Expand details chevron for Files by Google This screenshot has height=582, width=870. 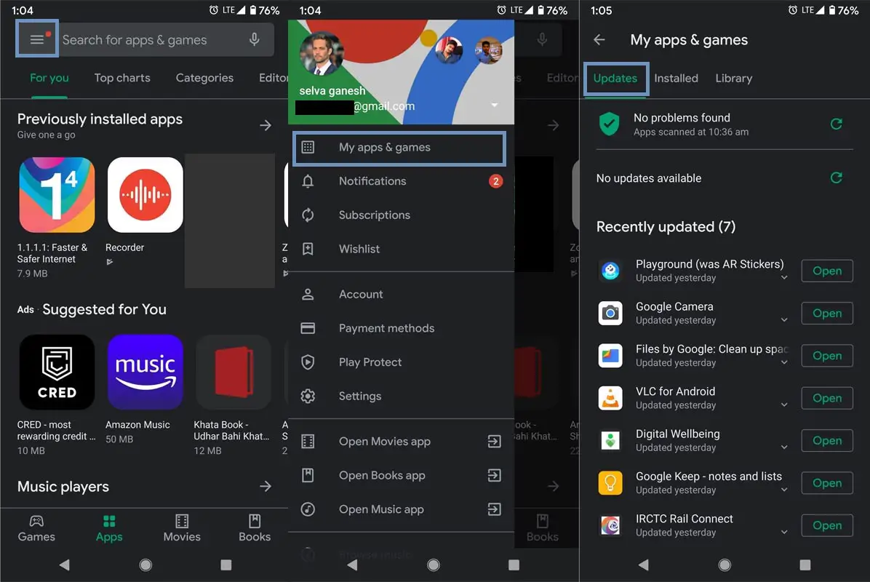click(x=784, y=363)
